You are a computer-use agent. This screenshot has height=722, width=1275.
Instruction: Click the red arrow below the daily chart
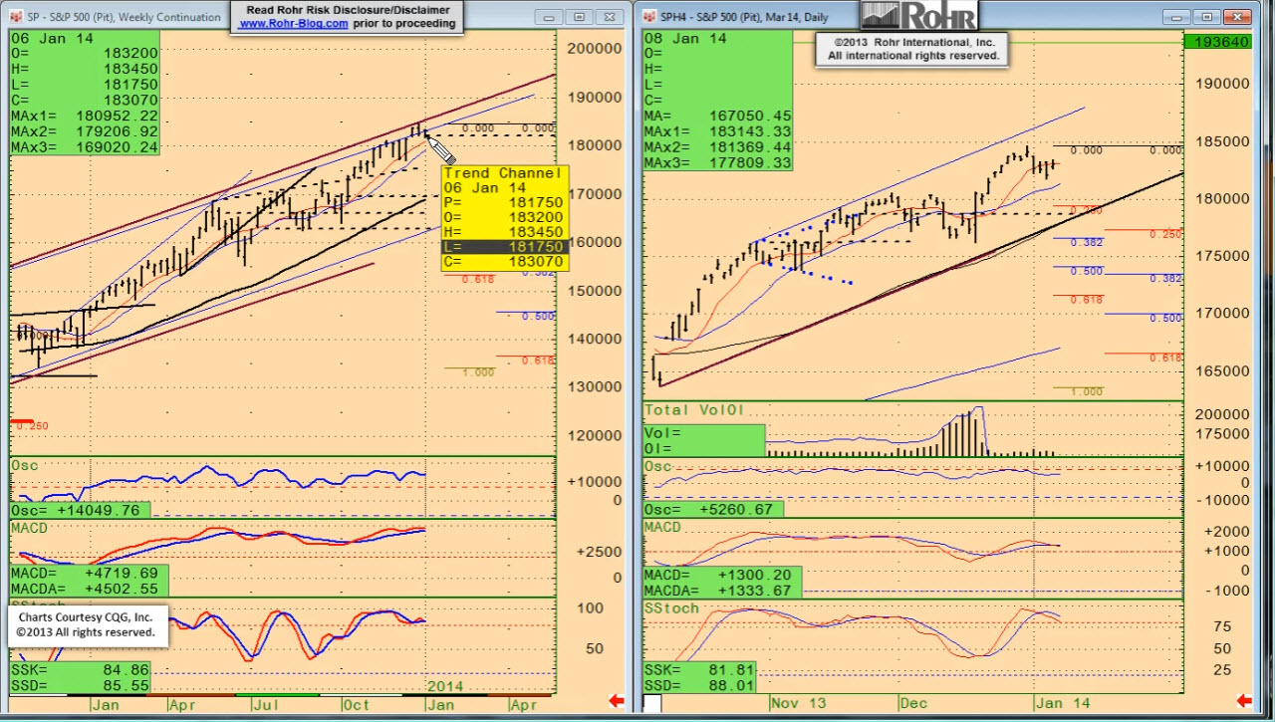(1243, 701)
